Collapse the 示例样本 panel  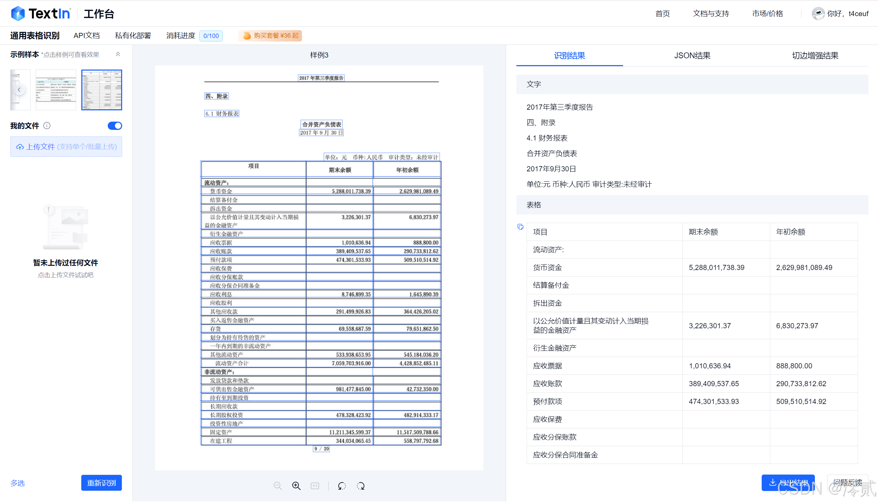point(118,54)
